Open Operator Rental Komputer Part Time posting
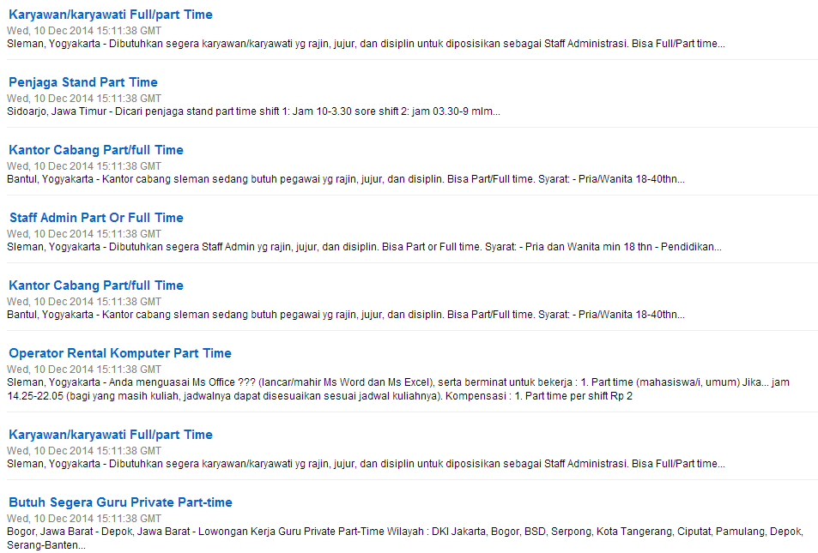The image size is (818, 553). pyautogui.click(x=120, y=353)
